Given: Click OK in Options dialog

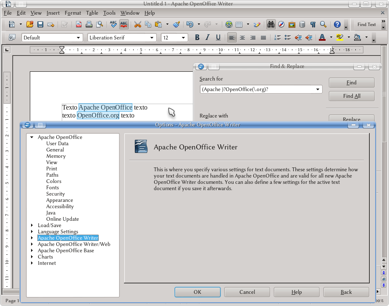Looking at the screenshot, I should (x=197, y=292).
